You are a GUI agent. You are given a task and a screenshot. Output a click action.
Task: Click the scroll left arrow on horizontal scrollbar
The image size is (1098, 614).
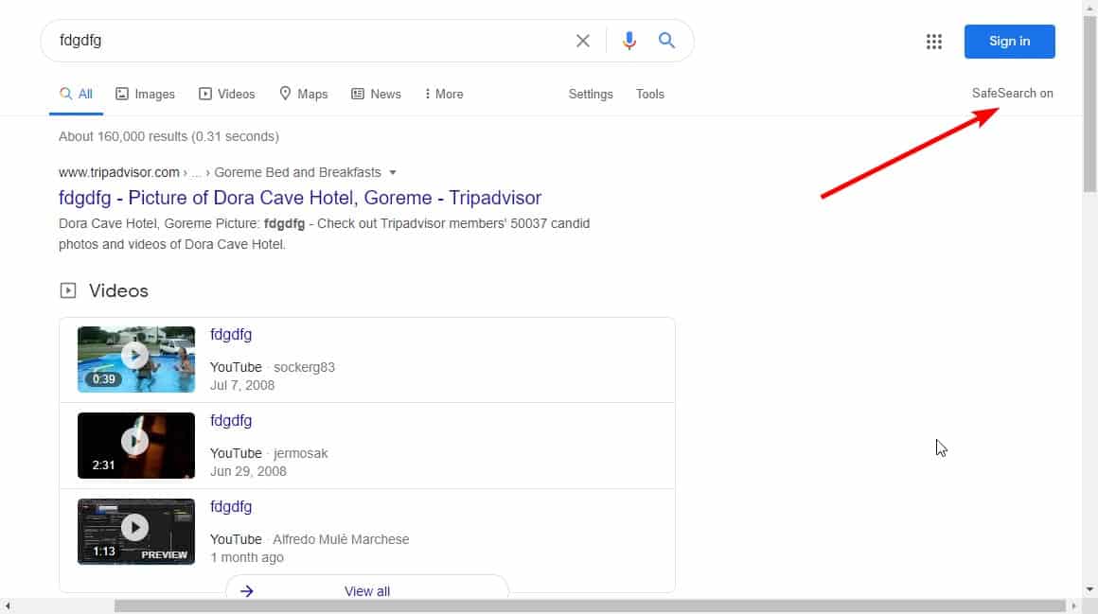tap(7, 605)
